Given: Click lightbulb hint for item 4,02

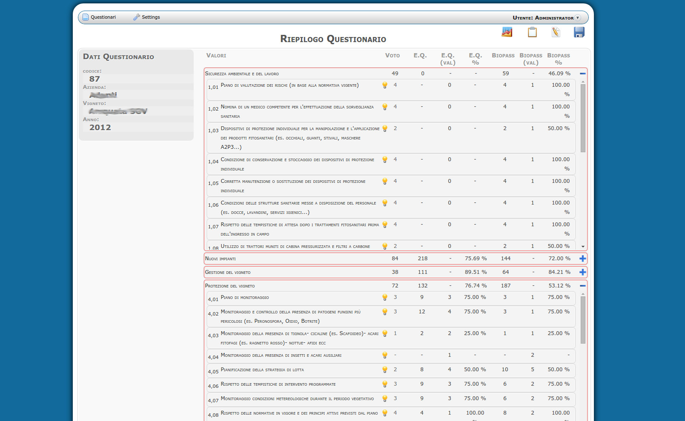Looking at the screenshot, I should pos(385,312).
